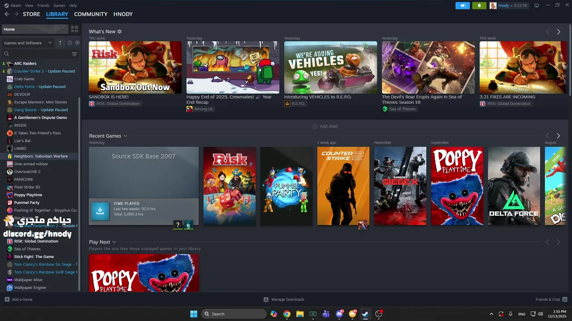Open Friends & Chat icon
Viewport: 572px width, 321px height.
click(565, 300)
